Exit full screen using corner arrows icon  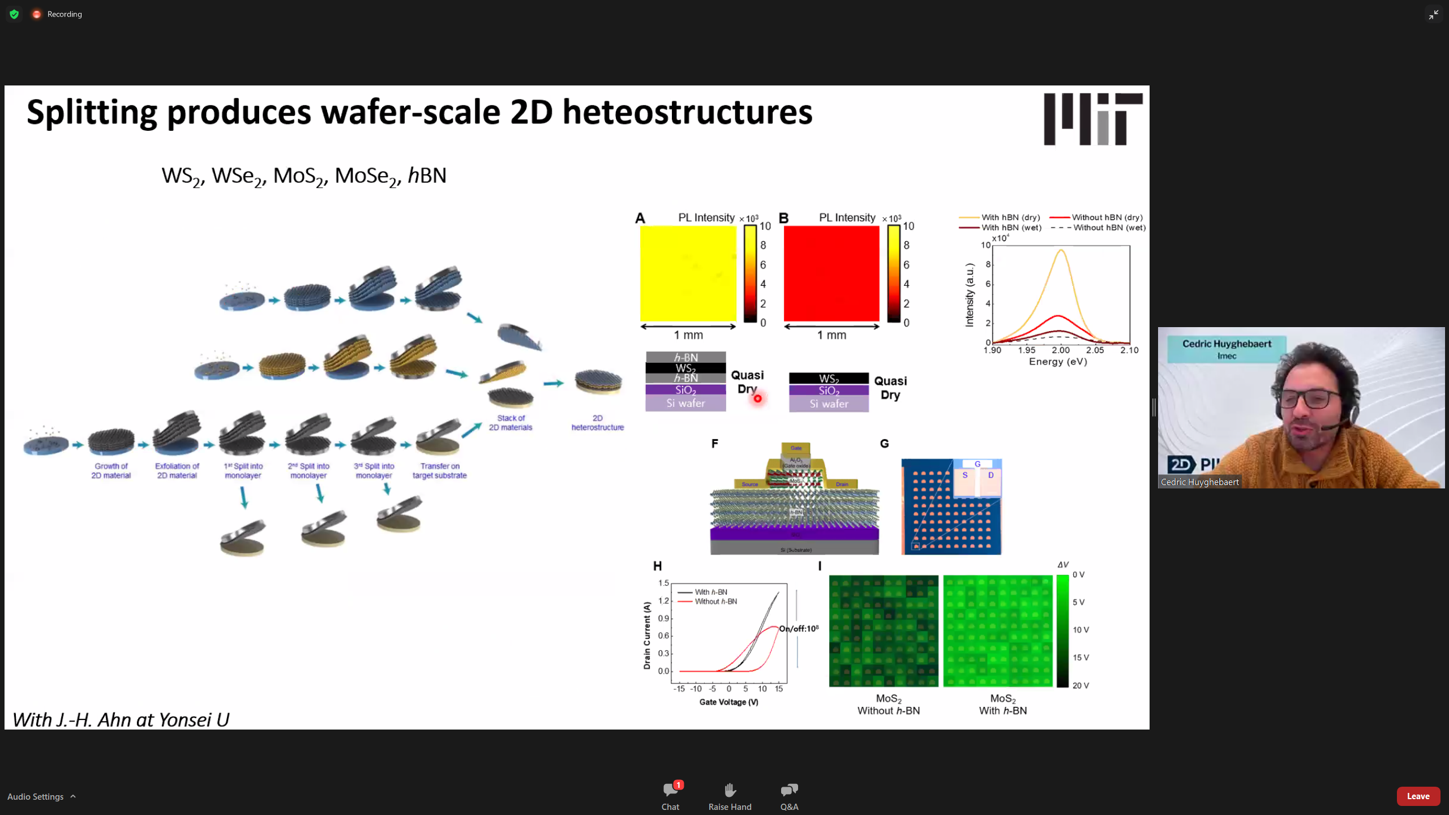click(x=1433, y=15)
